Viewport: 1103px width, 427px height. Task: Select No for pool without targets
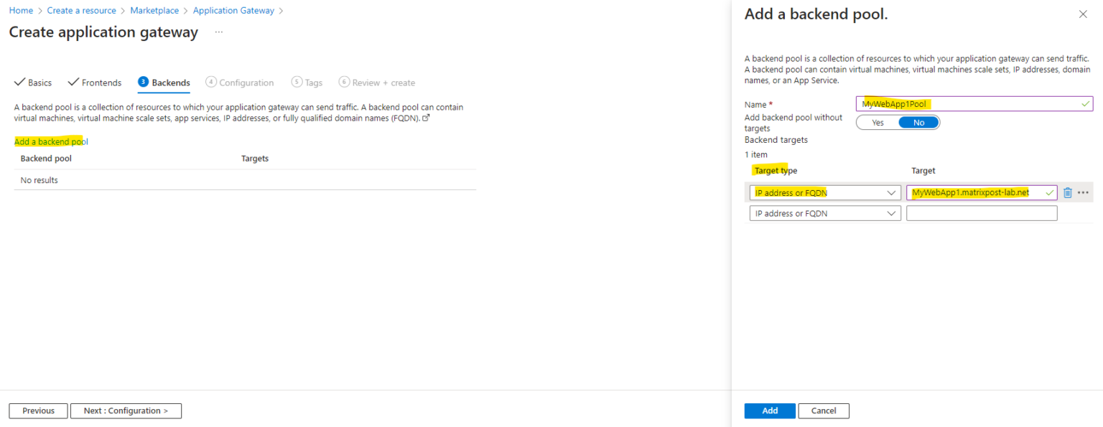[918, 123]
